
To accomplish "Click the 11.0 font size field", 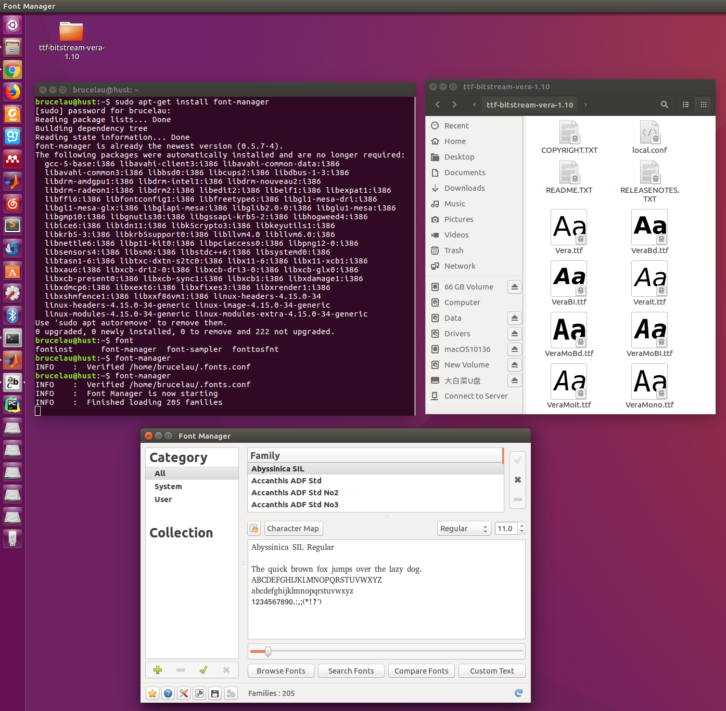I will tap(506, 529).
